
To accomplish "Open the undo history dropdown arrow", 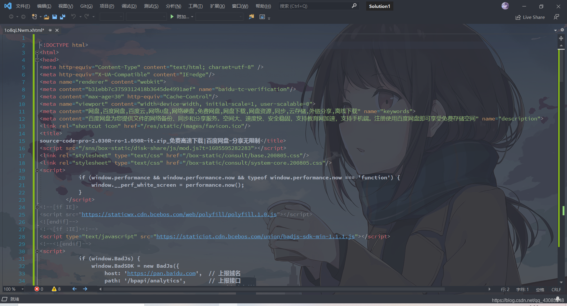I will (80, 17).
